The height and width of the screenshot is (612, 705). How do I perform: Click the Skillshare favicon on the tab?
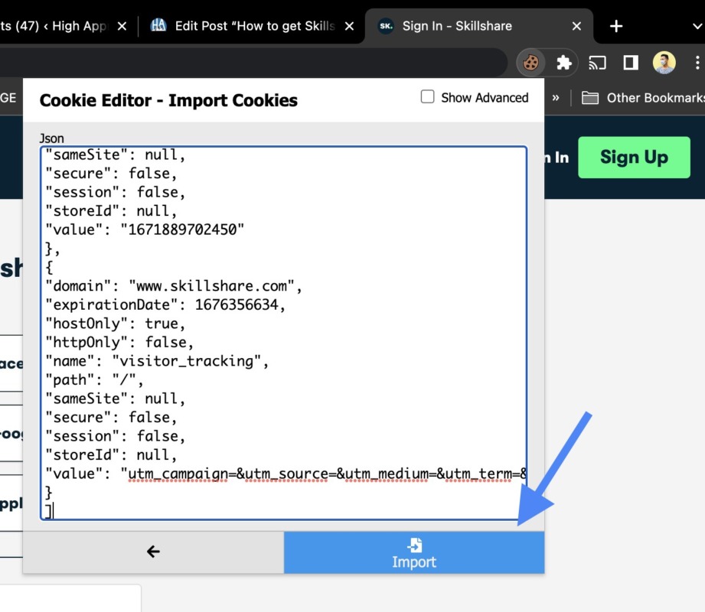(x=386, y=26)
